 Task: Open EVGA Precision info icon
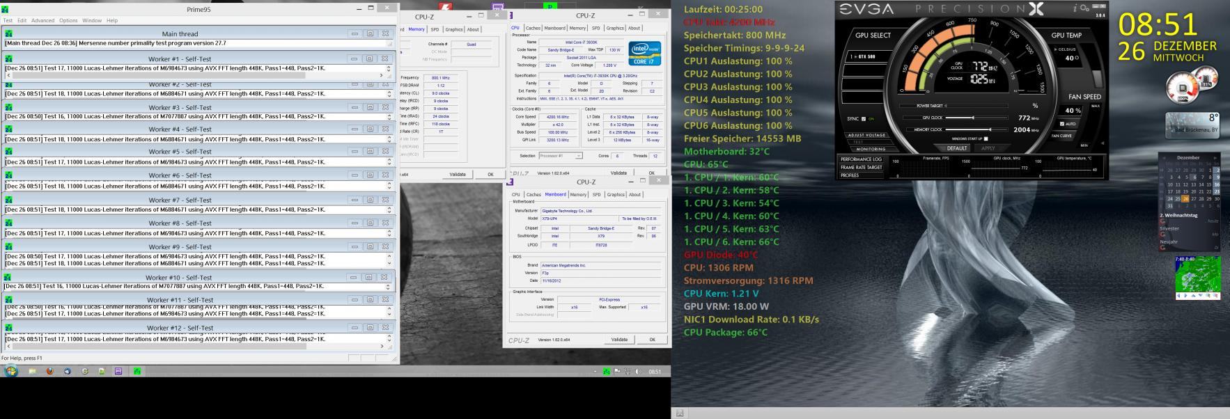1075,8
